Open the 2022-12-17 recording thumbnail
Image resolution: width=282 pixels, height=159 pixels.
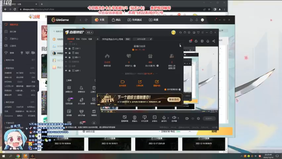pyautogui.click(x=157, y=144)
